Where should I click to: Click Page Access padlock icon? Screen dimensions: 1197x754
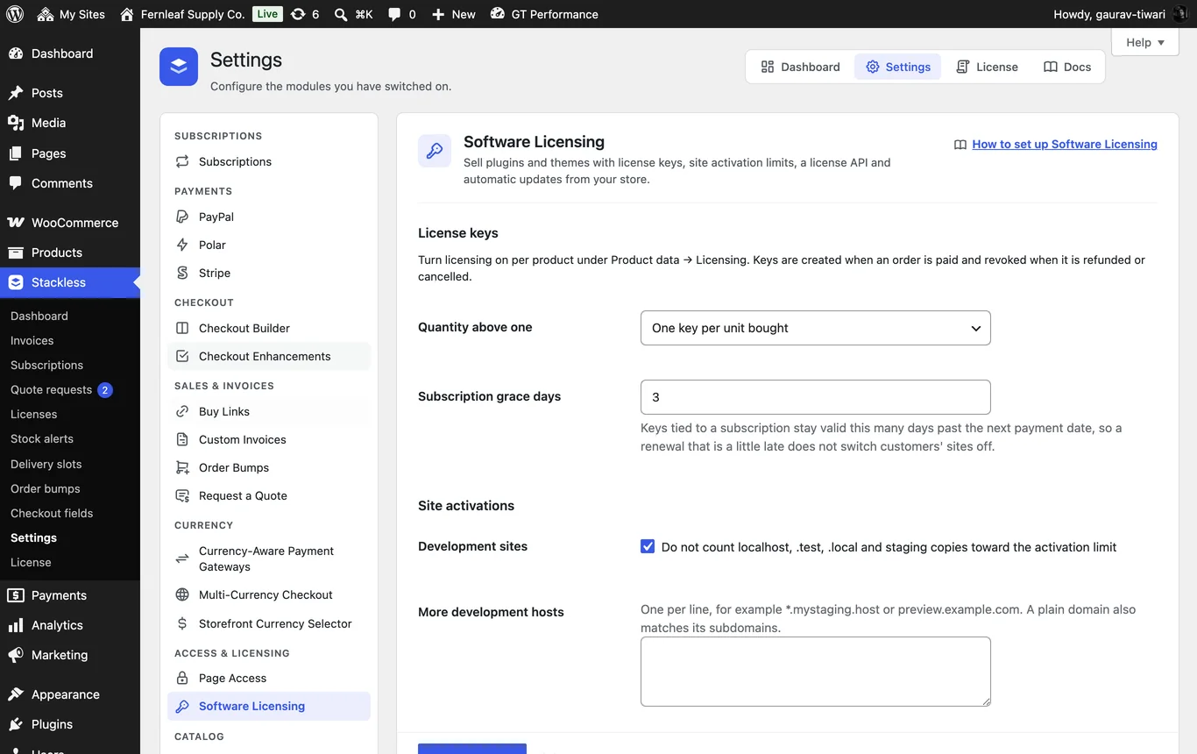tap(182, 678)
